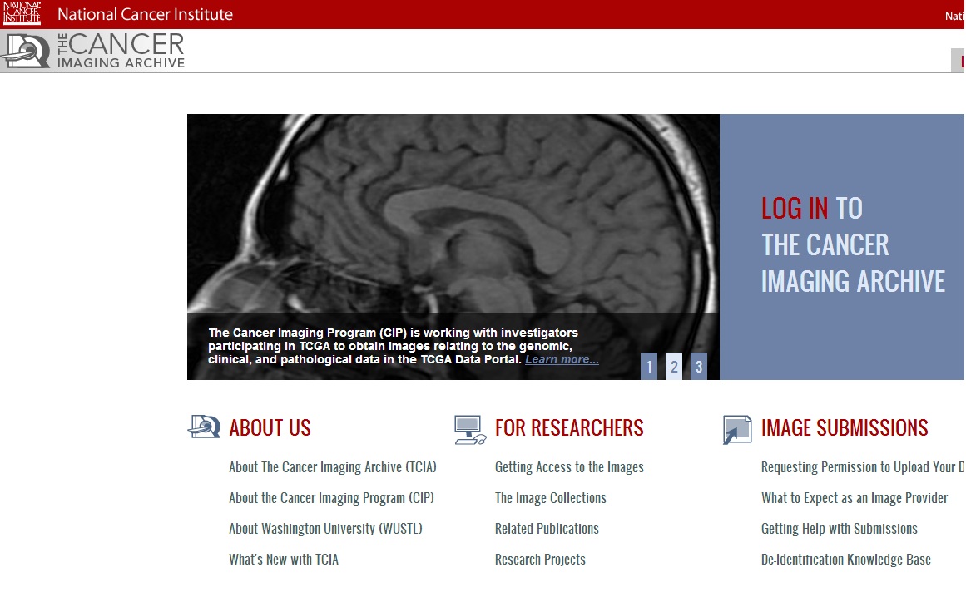Follow the Learn more link in the banner
This screenshot has width=966, height=597.
(562, 359)
